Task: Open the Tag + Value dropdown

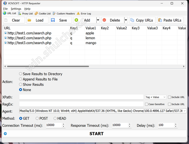Action: [x=156, y=97]
